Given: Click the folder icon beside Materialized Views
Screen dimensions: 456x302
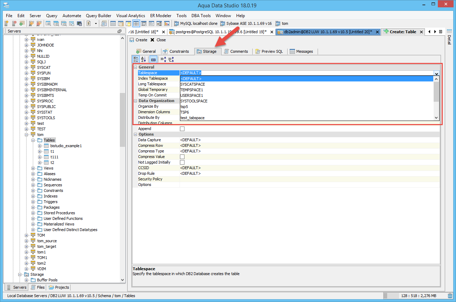Looking at the screenshot, I should (39, 224).
